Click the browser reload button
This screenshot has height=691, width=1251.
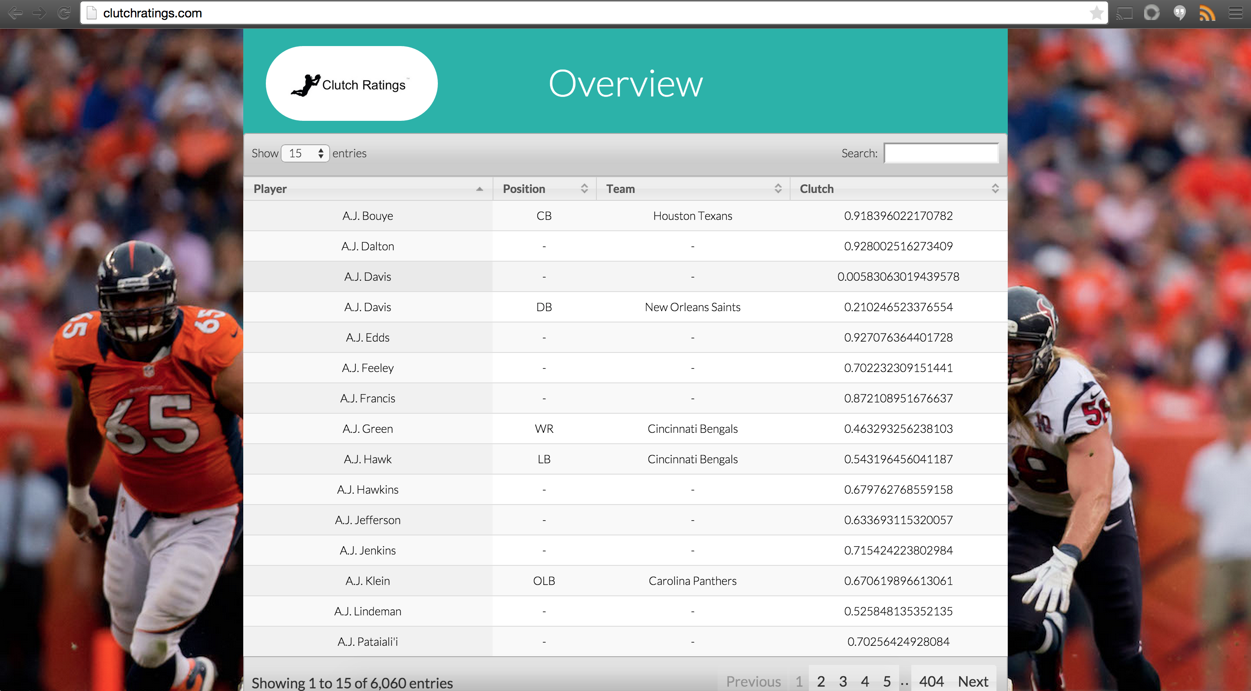point(63,13)
